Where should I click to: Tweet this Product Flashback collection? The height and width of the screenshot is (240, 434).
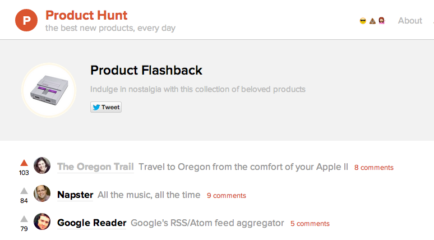pos(106,107)
